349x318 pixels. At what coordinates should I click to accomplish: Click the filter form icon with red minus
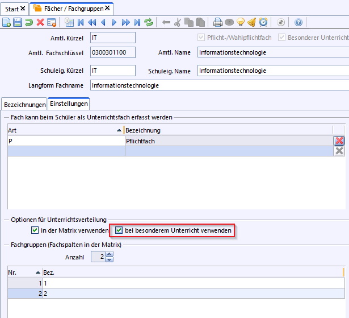pyautogui.click(x=52, y=22)
